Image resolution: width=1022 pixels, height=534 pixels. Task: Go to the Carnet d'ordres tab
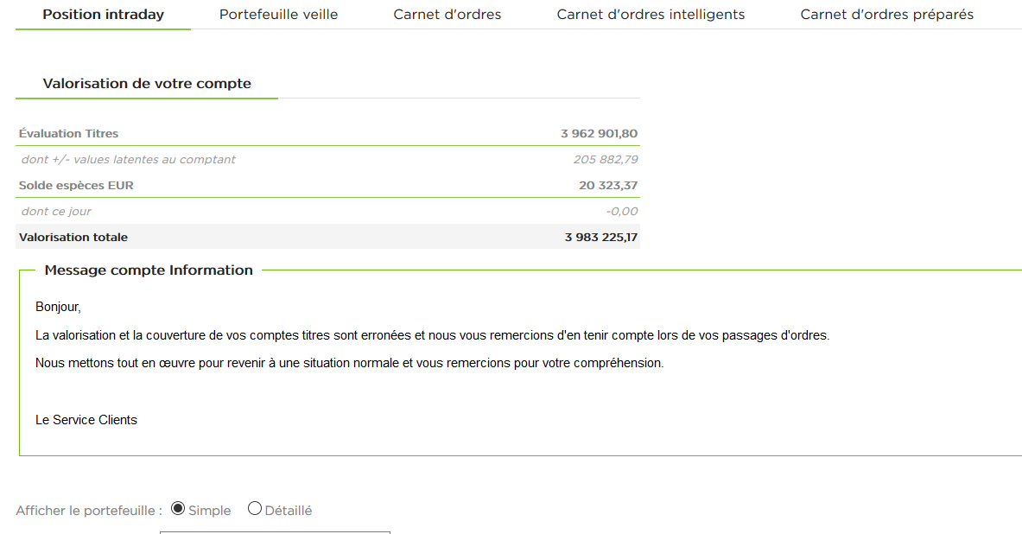pos(447,15)
